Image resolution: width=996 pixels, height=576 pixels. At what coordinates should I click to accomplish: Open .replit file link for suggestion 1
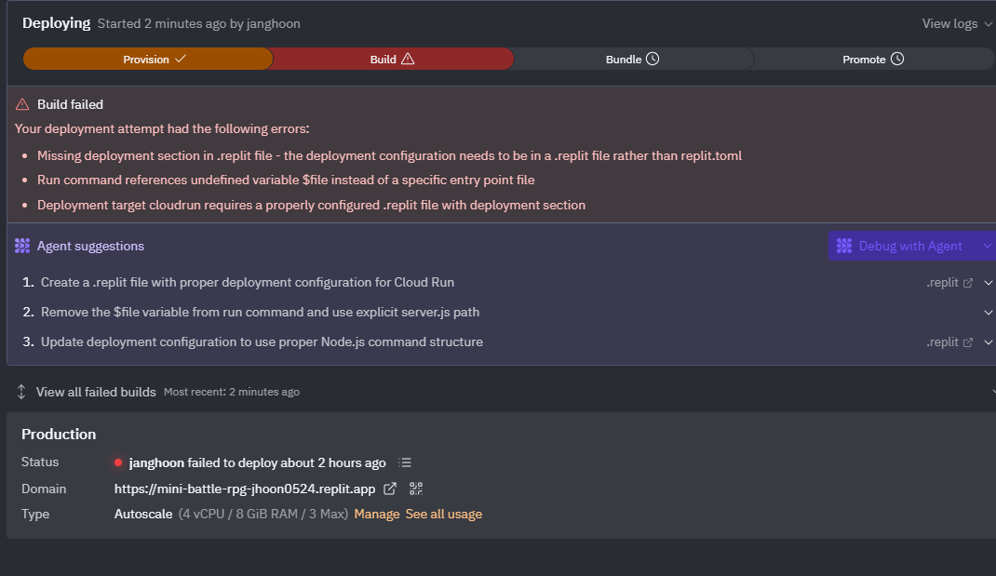[x=949, y=282]
